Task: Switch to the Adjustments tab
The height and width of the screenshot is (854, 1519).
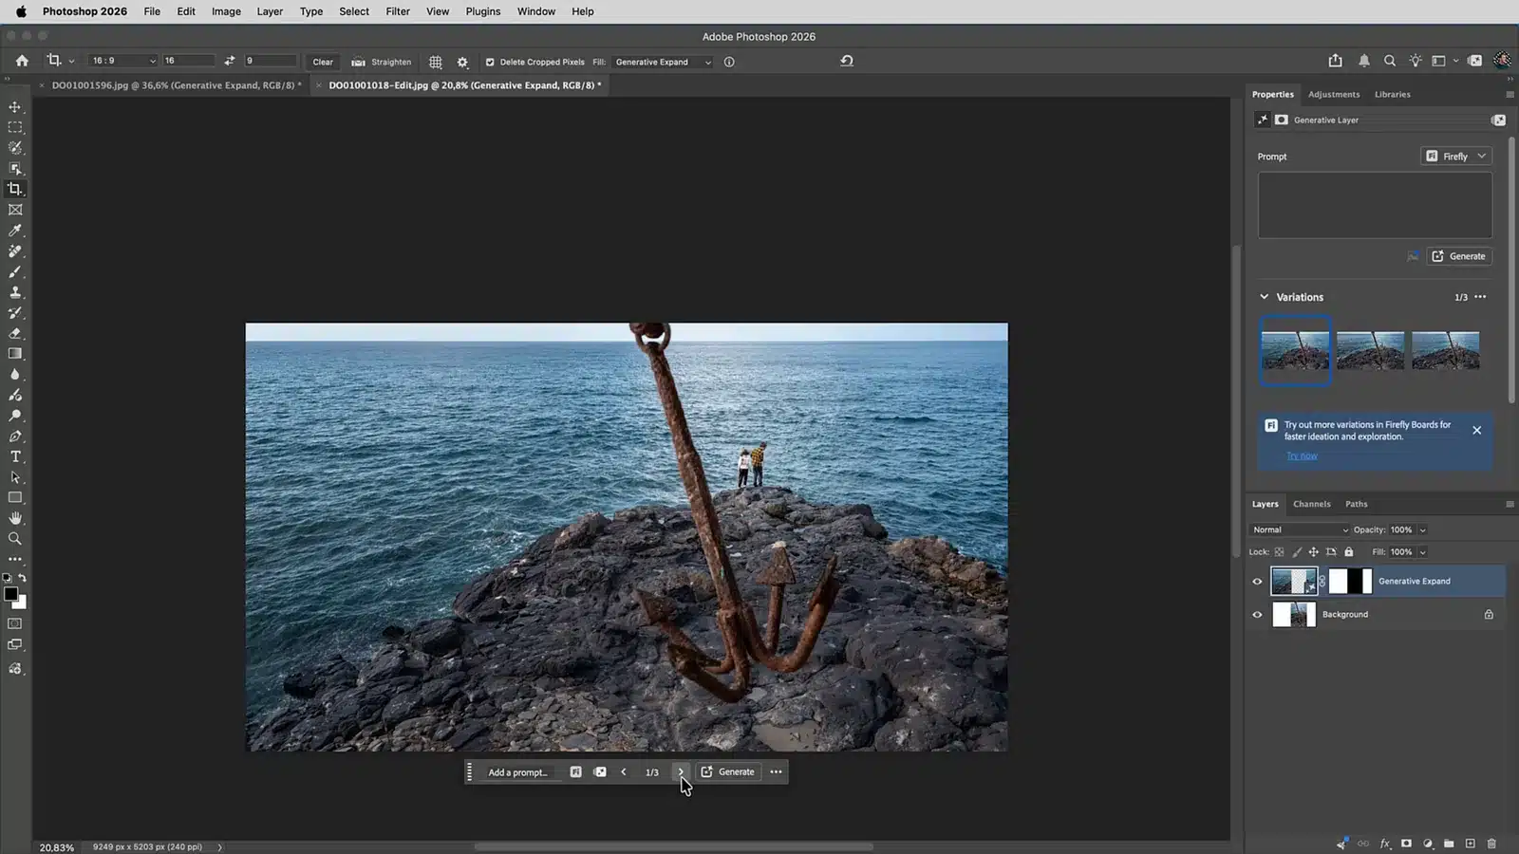Action: coord(1334,94)
